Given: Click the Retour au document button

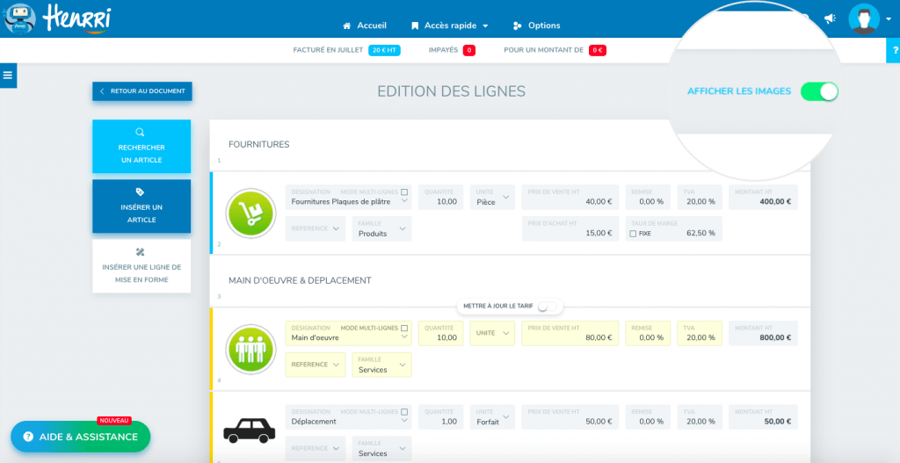Looking at the screenshot, I should click(x=142, y=91).
